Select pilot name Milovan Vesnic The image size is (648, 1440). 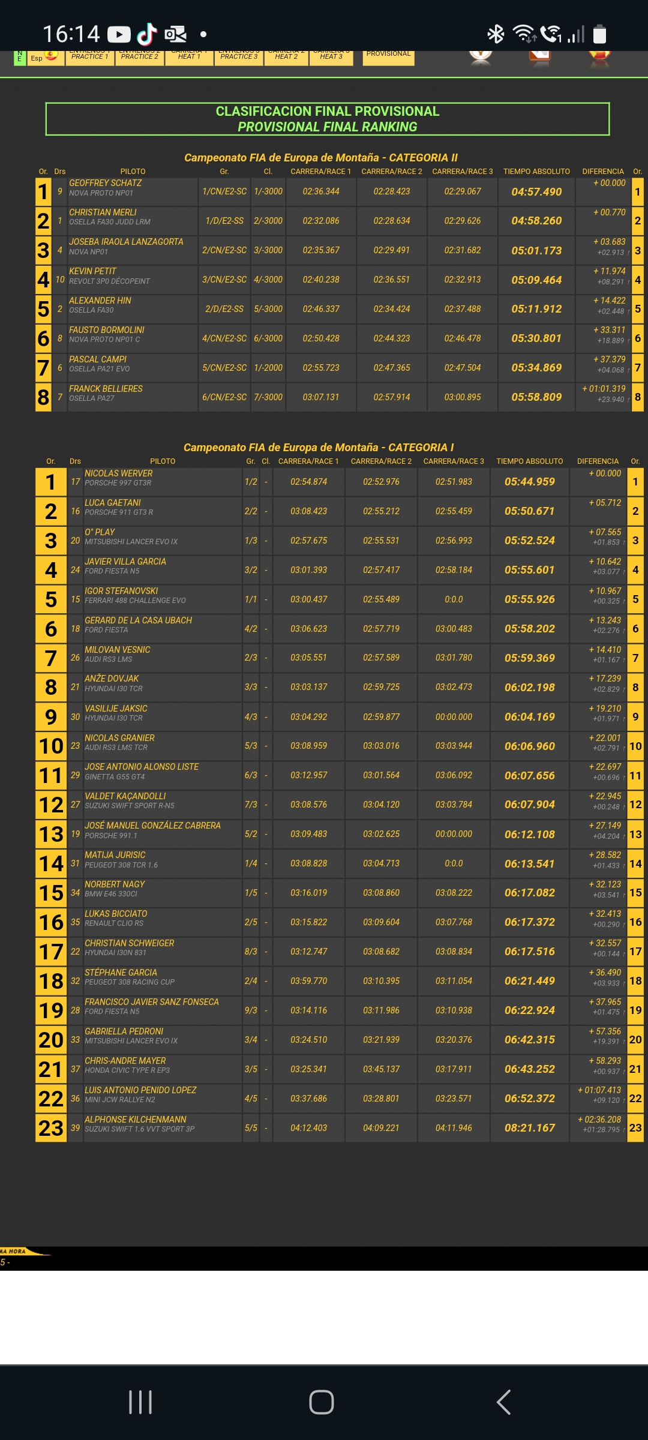click(x=118, y=650)
